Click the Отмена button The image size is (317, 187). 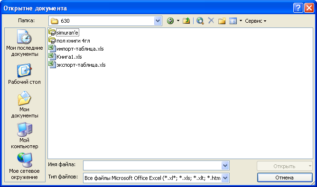(x=285, y=178)
